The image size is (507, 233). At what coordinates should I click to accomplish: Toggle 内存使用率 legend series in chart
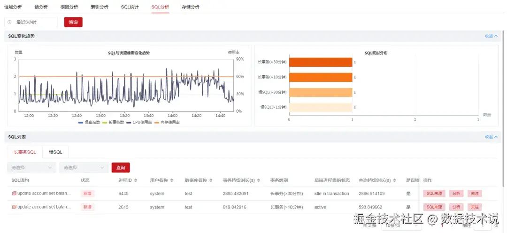point(167,122)
